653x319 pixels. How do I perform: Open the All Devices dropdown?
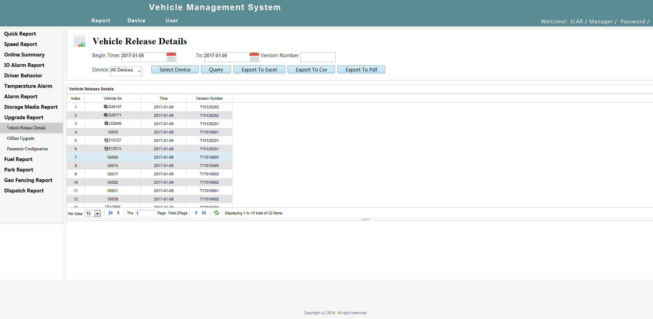click(x=126, y=71)
